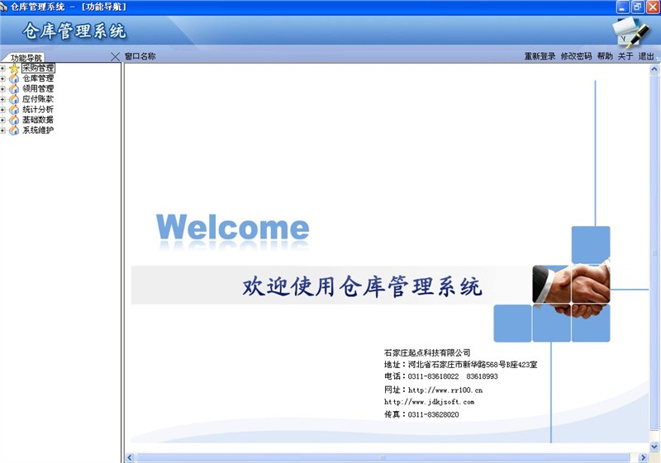661x463 pixels.
Task: Select 系统维护 in the navigation tree
Action: [38, 130]
